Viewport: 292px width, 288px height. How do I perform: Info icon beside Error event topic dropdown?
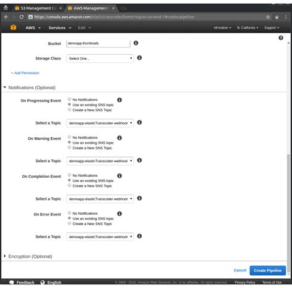tap(139, 236)
